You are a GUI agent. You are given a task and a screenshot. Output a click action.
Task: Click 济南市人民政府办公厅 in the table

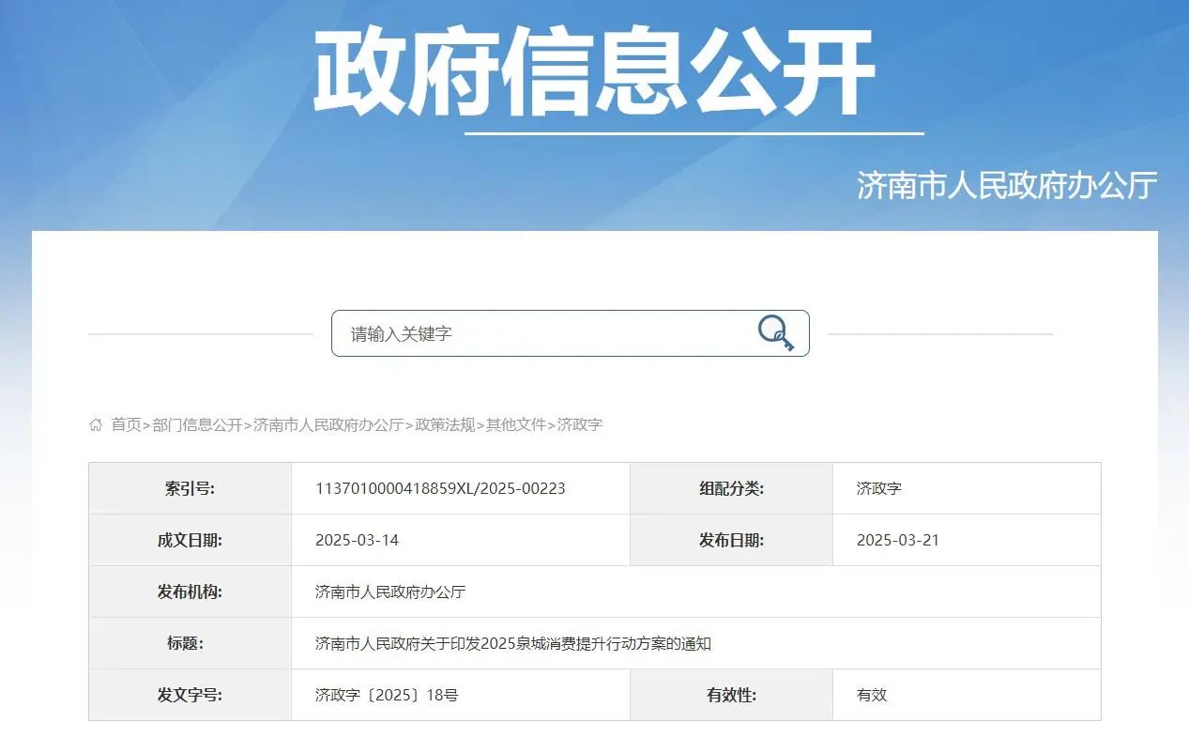(x=390, y=592)
